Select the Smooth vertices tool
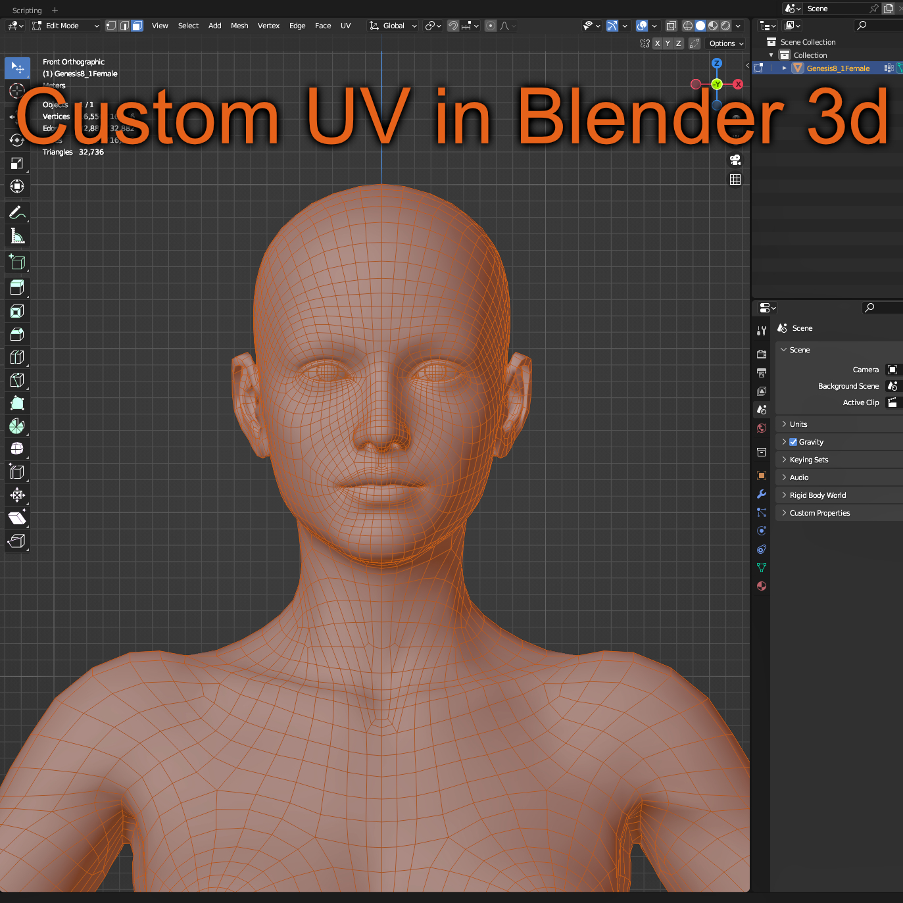 (x=17, y=449)
